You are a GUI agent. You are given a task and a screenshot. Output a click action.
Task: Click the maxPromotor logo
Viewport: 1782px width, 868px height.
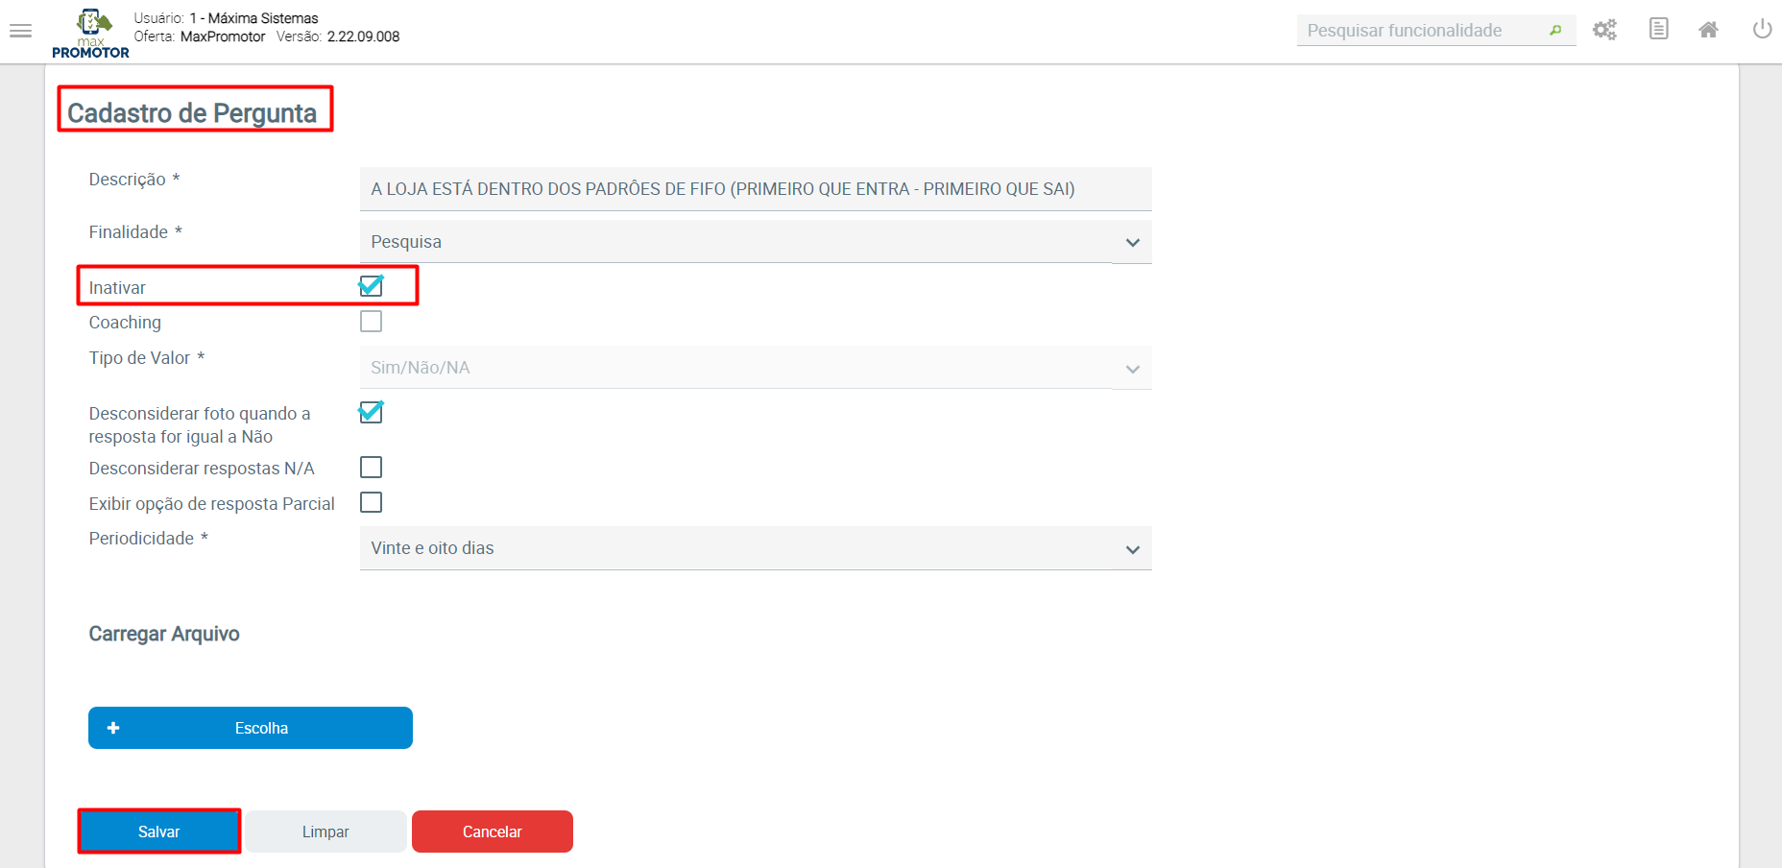91,34
